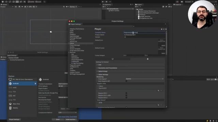Switch to the Hierarchy tab
Viewport: 218px width, 122px height.
107,4
